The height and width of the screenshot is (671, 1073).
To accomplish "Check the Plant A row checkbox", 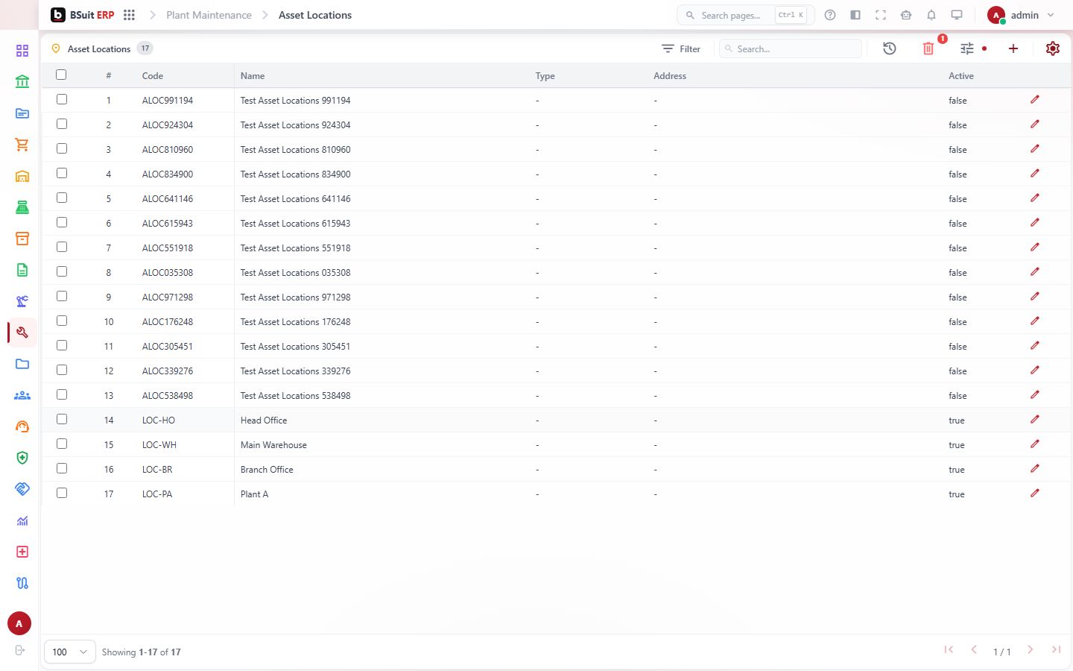I will [62, 493].
